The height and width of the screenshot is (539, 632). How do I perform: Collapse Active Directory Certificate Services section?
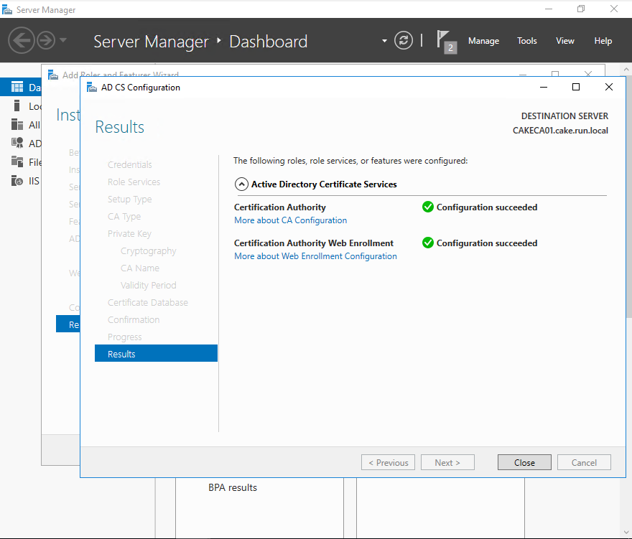point(241,184)
